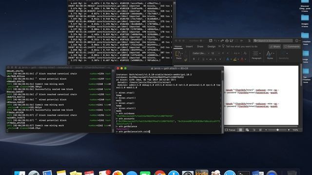Open Sensitivity options in Word ribbon
Image resolution: width=312 pixels, height=175 pixels.
coord(284,55)
